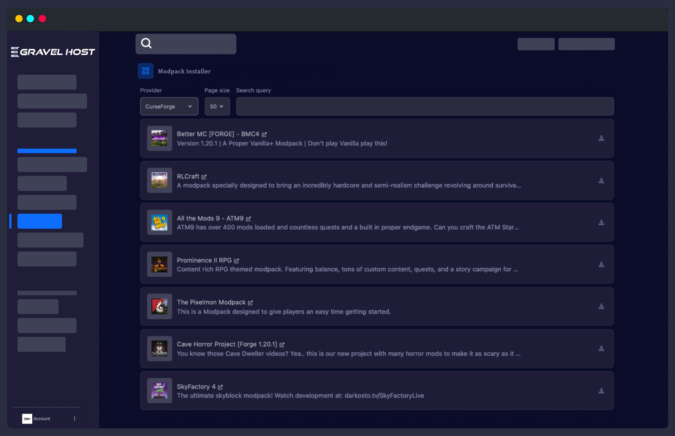Click the Prominence II RPG title
This screenshot has height=436, width=675.
point(204,260)
